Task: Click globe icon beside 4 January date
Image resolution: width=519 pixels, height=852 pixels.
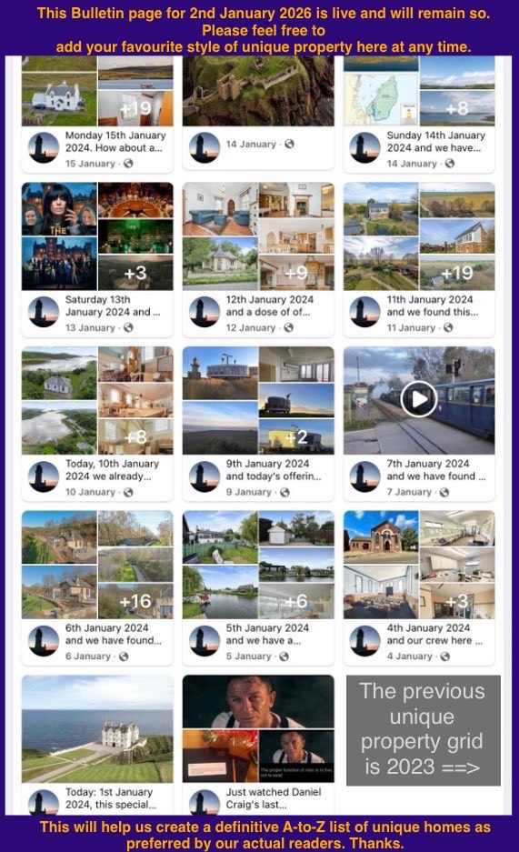Action: point(445,657)
